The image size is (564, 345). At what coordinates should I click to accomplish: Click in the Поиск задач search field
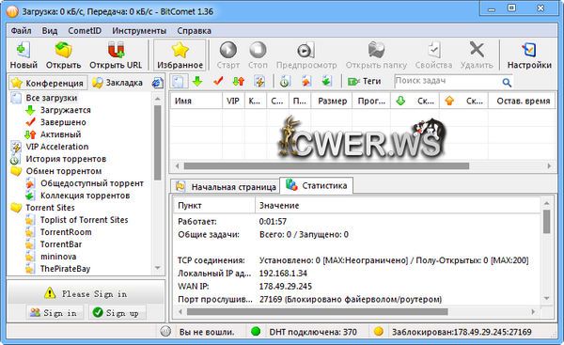point(447,81)
